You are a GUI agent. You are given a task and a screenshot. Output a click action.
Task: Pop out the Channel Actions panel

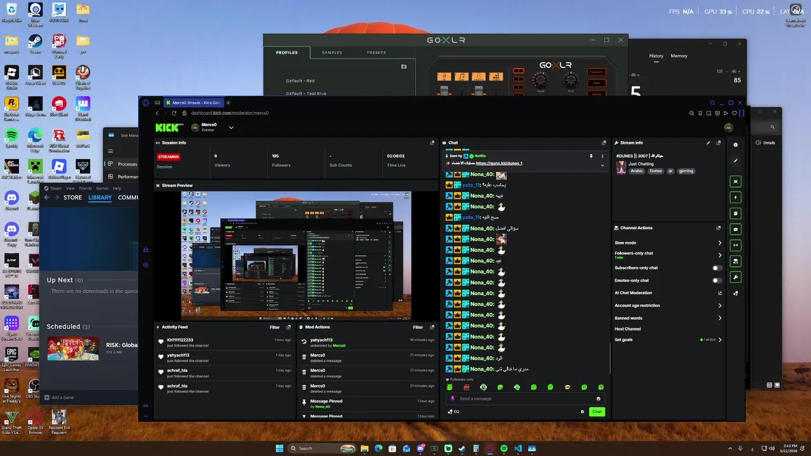click(x=718, y=228)
